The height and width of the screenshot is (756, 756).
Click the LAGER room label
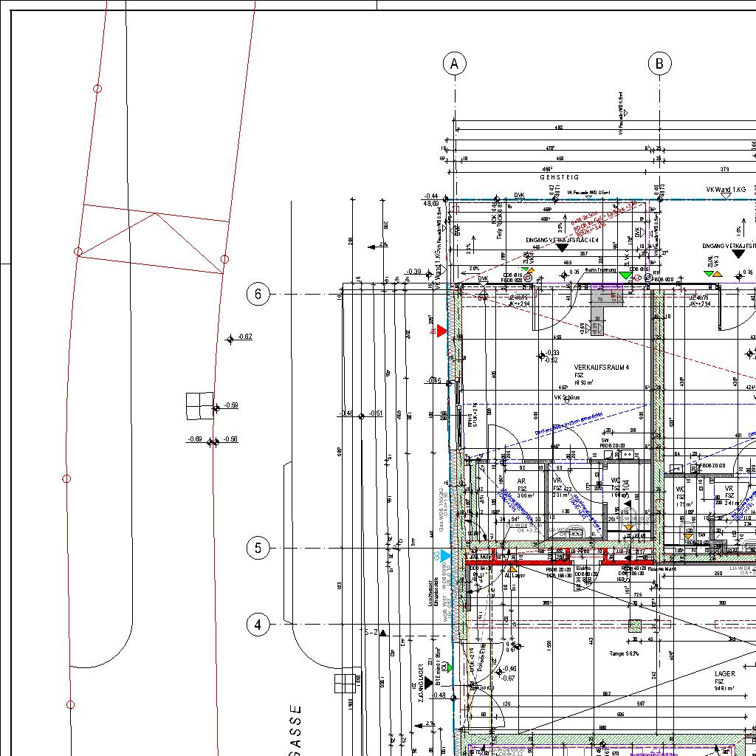(x=724, y=674)
